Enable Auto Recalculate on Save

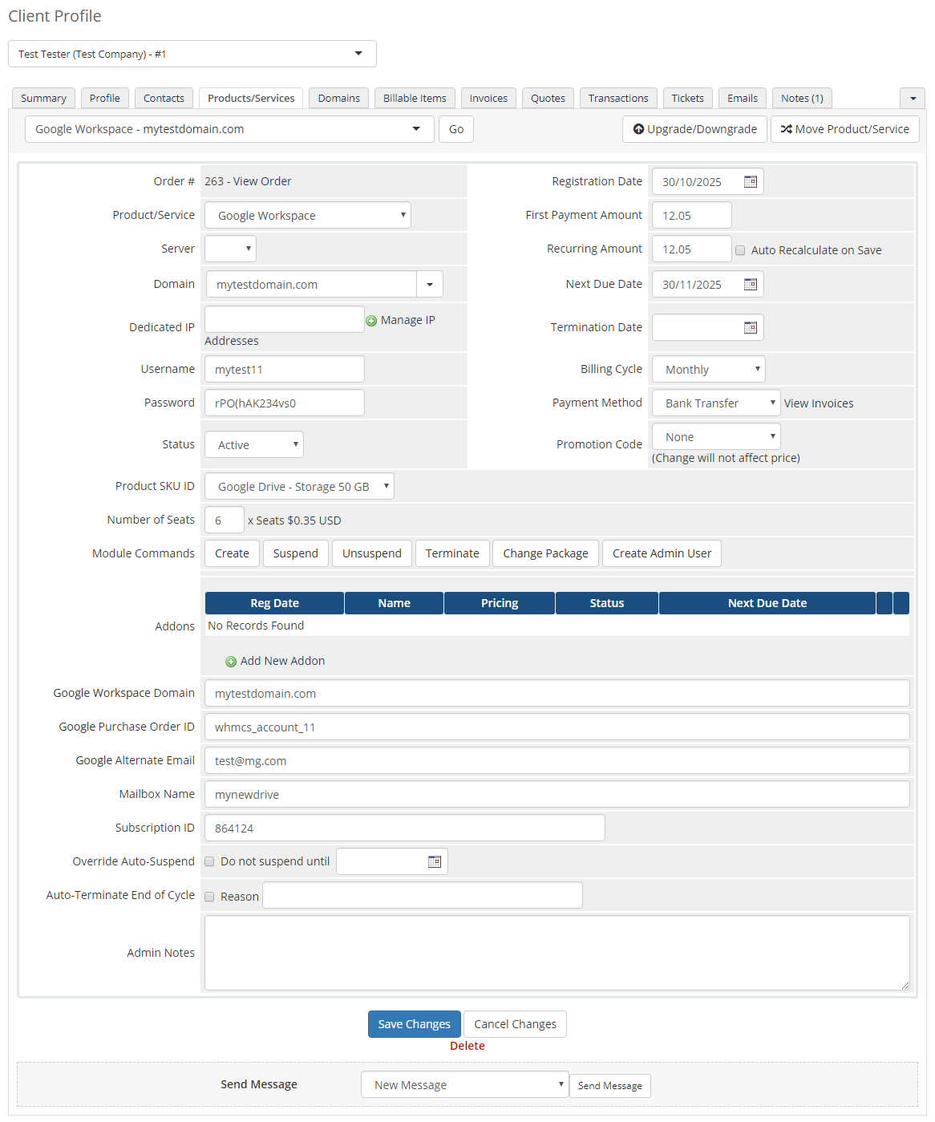click(x=740, y=249)
